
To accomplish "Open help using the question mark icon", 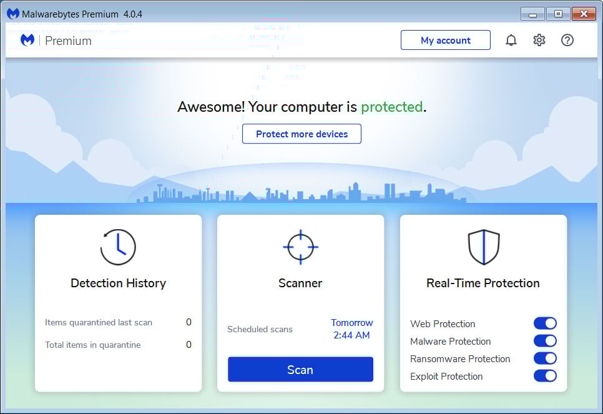I will 567,40.
